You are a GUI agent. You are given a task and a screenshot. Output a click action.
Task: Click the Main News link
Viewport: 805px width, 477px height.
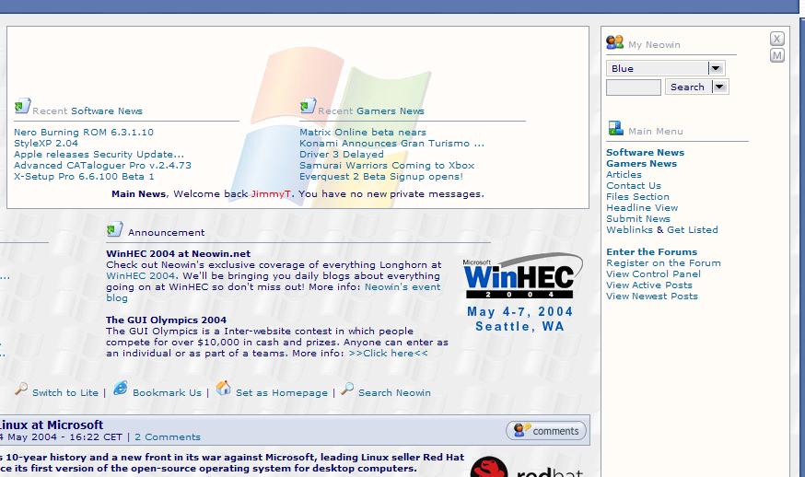pos(138,193)
